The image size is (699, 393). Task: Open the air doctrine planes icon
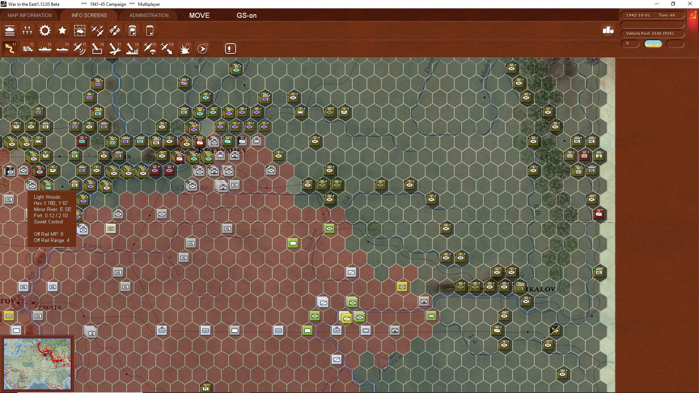click(x=97, y=31)
